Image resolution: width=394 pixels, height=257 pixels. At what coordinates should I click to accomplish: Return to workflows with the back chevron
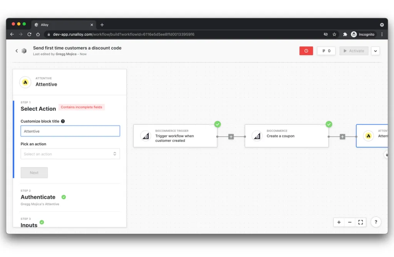pyautogui.click(x=17, y=51)
